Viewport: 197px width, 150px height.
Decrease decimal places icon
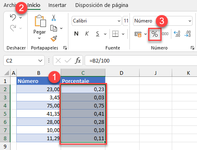pos(188,34)
